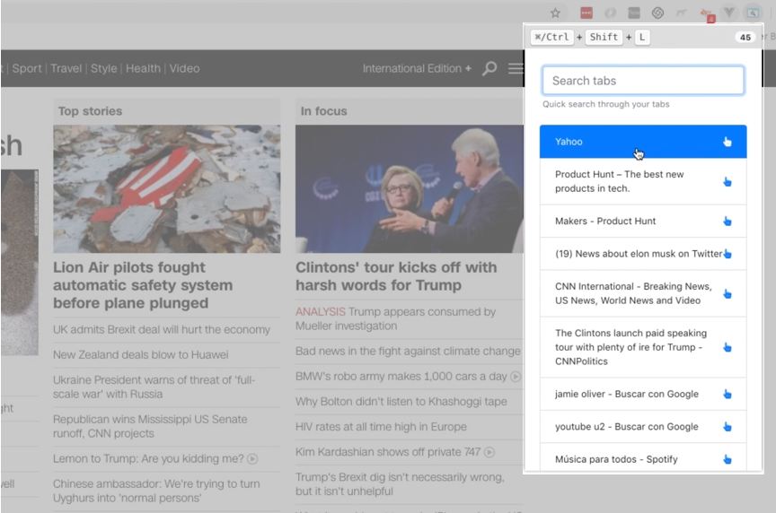Click hand icon on youtube u2 row
Viewport: 776px width, 513px height.
(x=727, y=427)
